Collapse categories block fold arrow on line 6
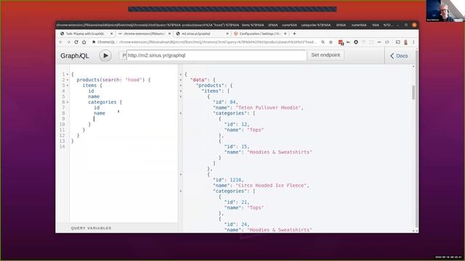 [x=68, y=102]
